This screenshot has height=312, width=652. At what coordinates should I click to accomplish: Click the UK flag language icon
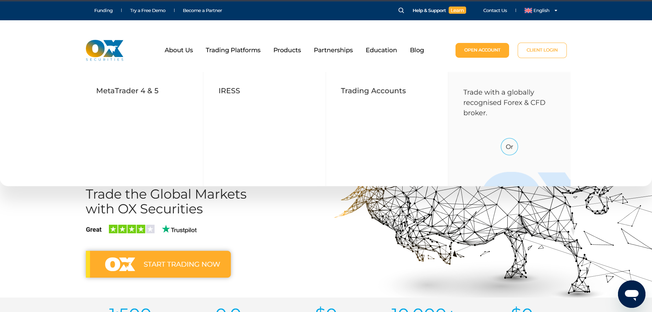tap(528, 10)
